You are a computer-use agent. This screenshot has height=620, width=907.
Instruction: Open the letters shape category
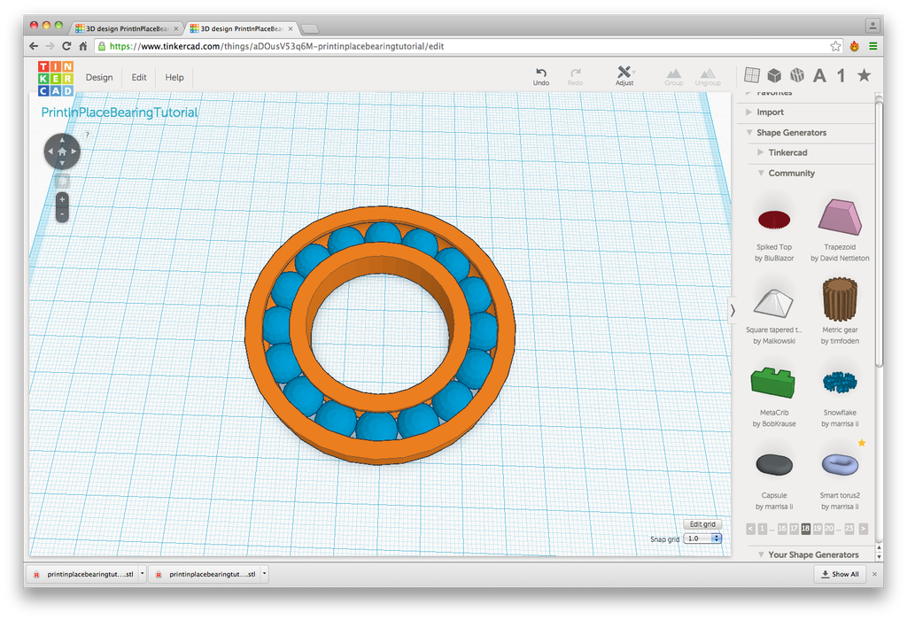tap(819, 75)
